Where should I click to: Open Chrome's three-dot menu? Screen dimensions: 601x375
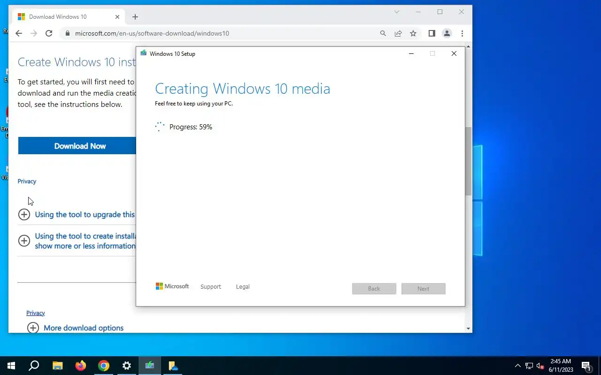(x=462, y=33)
